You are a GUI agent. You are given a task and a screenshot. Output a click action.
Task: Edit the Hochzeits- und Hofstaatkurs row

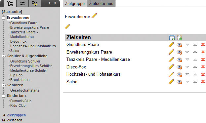[x=171, y=74]
